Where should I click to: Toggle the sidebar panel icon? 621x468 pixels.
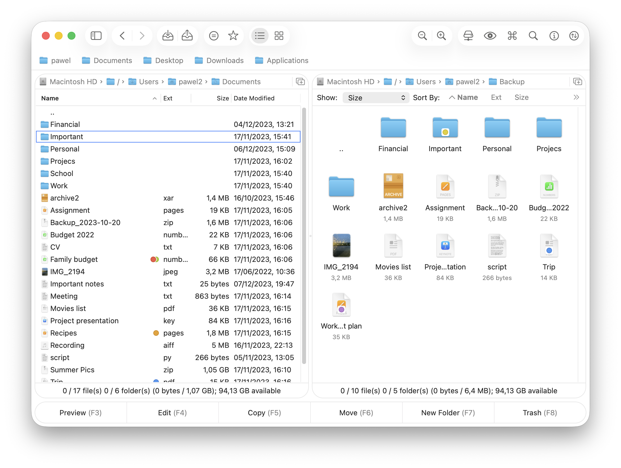96,36
